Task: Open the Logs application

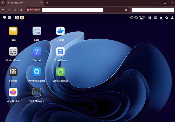Action: click(x=37, y=31)
